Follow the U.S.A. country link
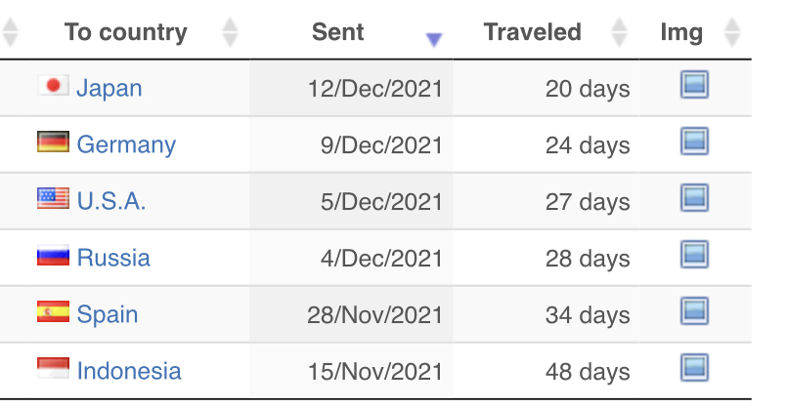This screenshot has height=408, width=788. (111, 201)
